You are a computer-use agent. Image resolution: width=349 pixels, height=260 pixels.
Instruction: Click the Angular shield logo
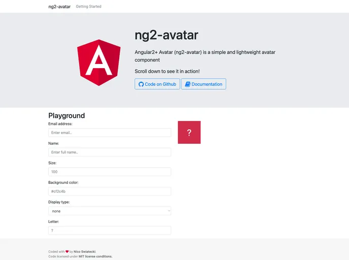click(99, 62)
